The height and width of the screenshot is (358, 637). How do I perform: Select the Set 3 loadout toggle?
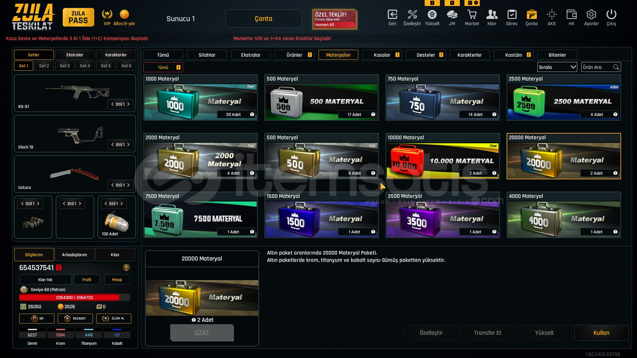(x=65, y=66)
